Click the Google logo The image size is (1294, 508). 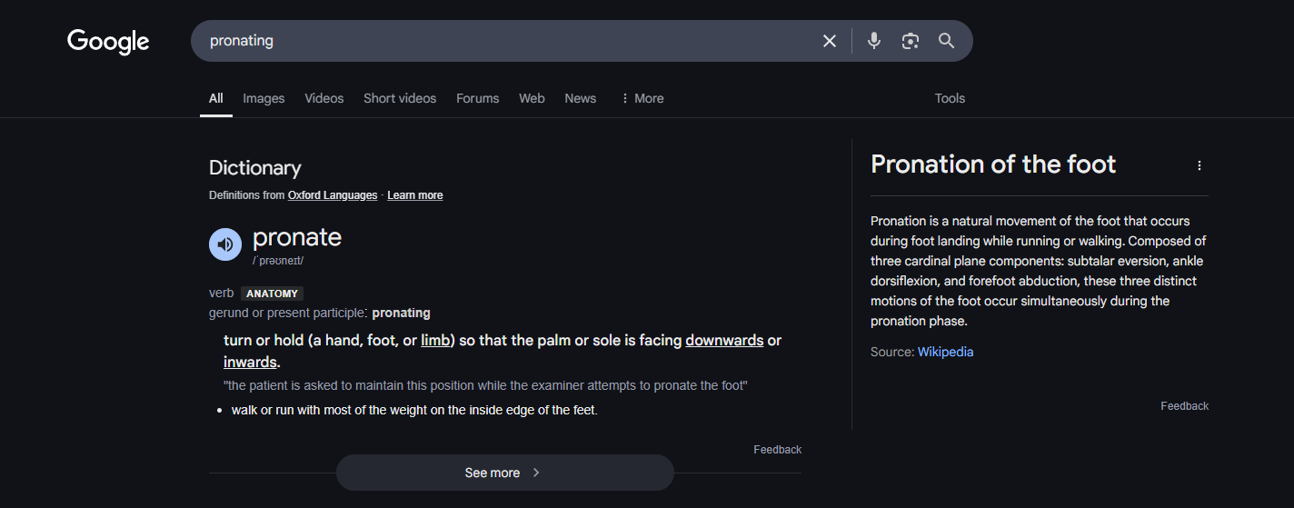point(108,42)
